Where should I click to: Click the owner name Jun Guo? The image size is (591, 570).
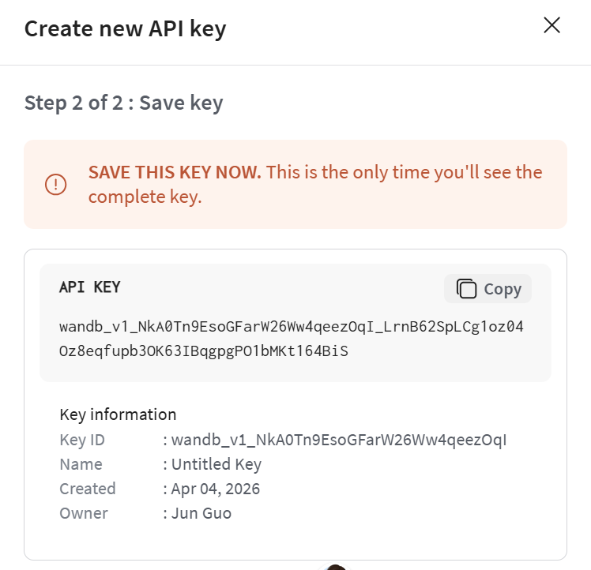click(201, 513)
